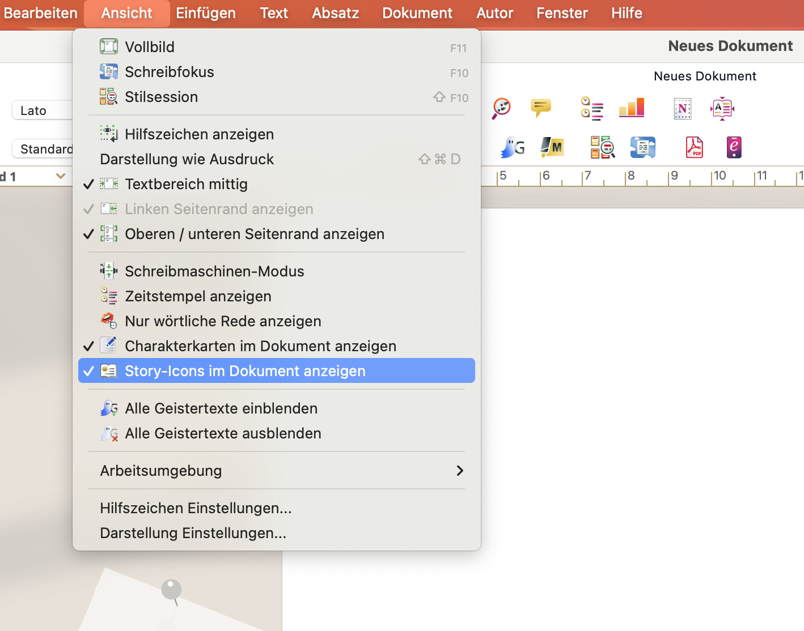Image resolution: width=804 pixels, height=631 pixels.
Task: Open the style analysis magnifier icon
Action: coord(603,147)
